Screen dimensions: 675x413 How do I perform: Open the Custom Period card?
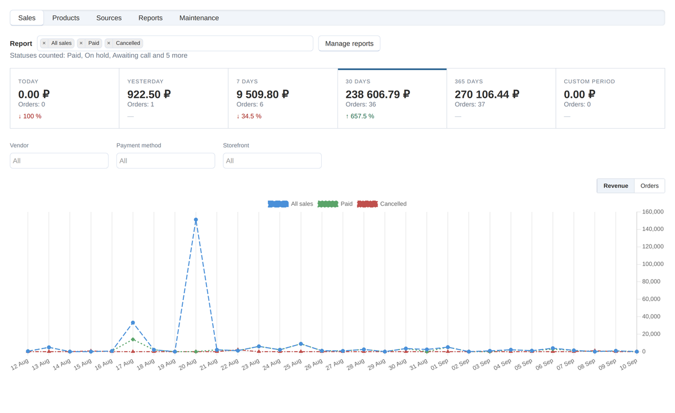pyautogui.click(x=610, y=98)
